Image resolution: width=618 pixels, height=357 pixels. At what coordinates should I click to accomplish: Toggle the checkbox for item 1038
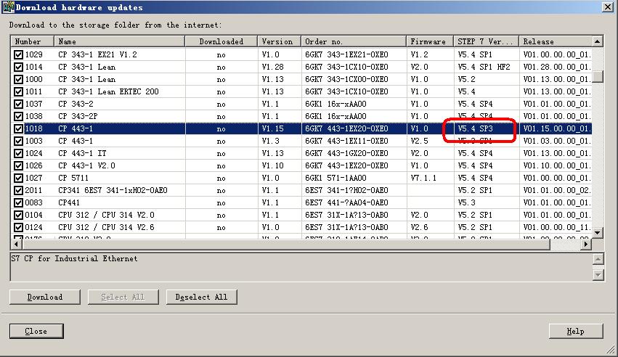[x=19, y=117]
